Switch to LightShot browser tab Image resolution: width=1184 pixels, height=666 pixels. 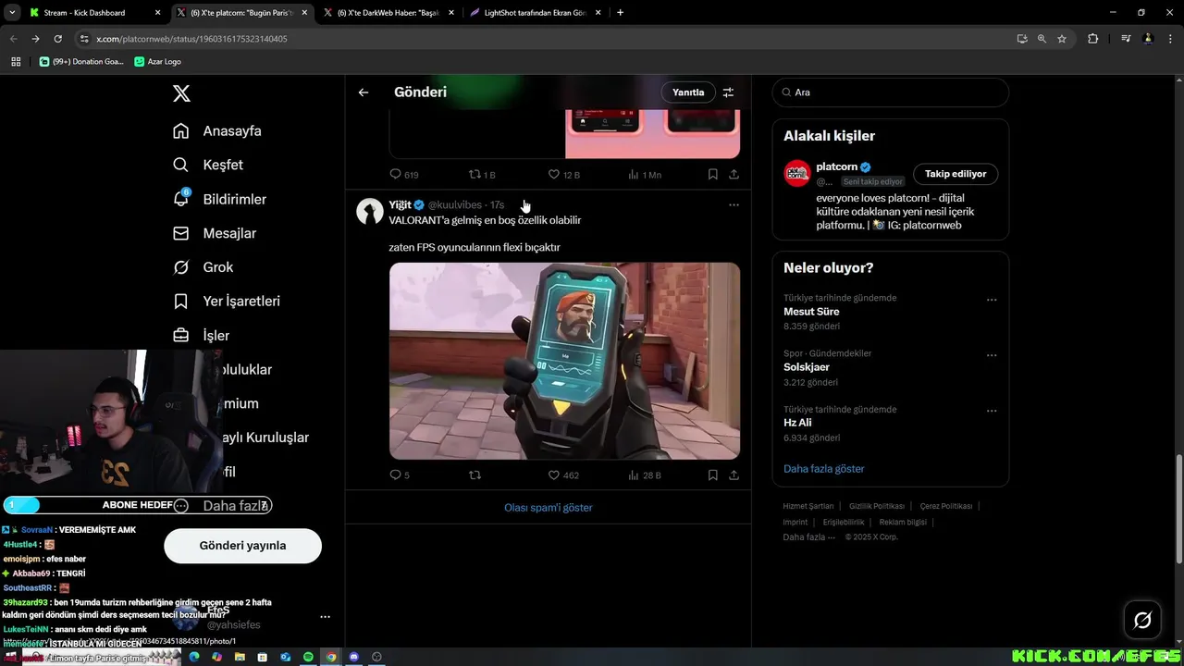pyautogui.click(x=535, y=13)
